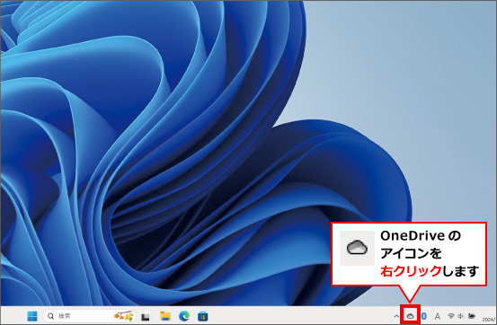Launch Microsoft Edge from the taskbar
Image resolution: width=497 pixels, height=325 pixels.
click(x=184, y=316)
